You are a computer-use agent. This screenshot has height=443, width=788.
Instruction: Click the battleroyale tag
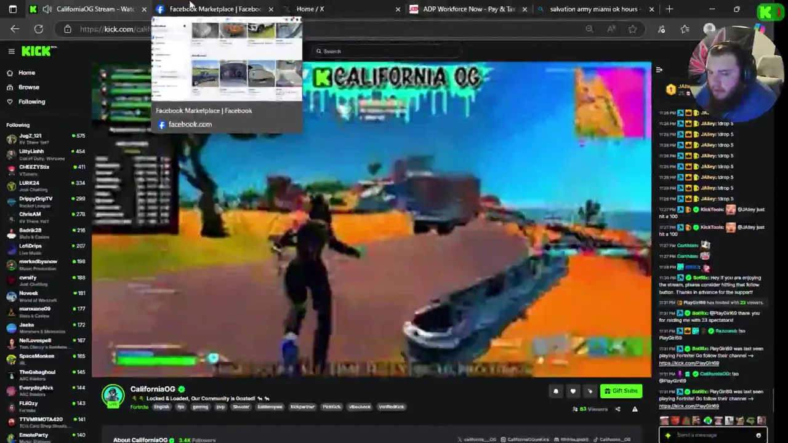coord(270,407)
